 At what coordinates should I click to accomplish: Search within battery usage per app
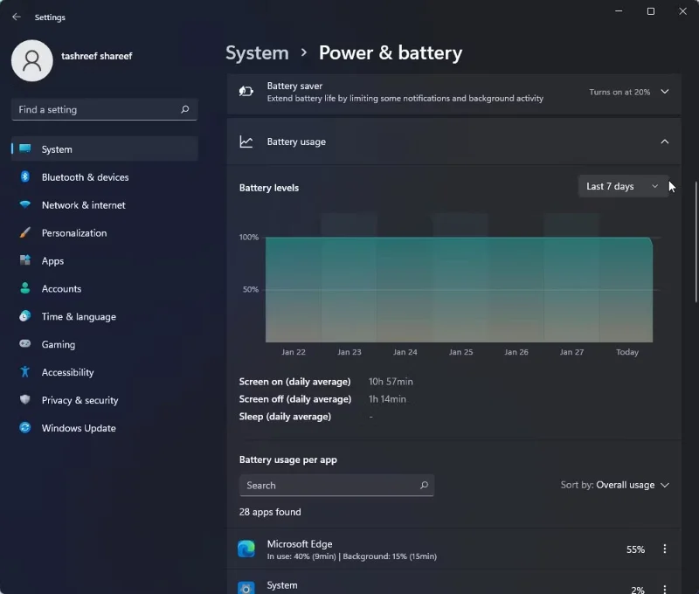point(337,485)
